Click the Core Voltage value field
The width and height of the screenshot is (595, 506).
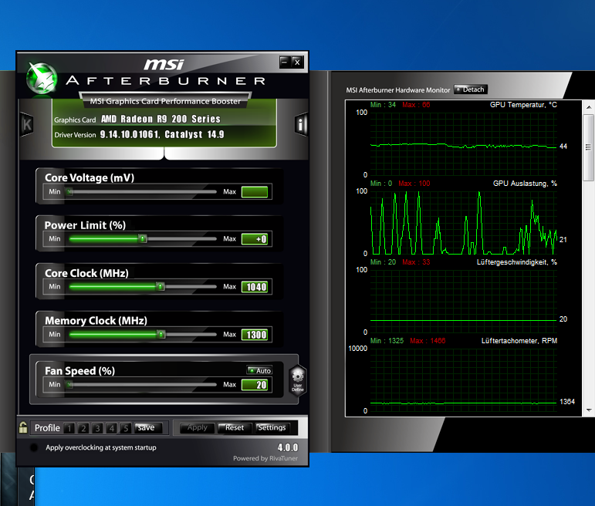(x=255, y=192)
